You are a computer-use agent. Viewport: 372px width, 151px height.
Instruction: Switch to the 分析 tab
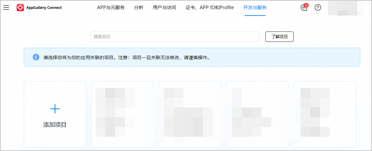coord(139,7)
